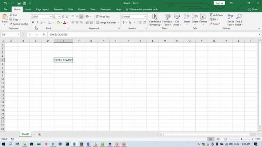The width and height of the screenshot is (262, 147).
Task: Top align cell contents
Action: 73,16
